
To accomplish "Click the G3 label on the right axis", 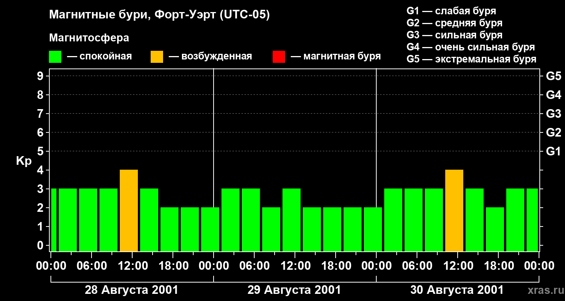I will (x=554, y=114).
